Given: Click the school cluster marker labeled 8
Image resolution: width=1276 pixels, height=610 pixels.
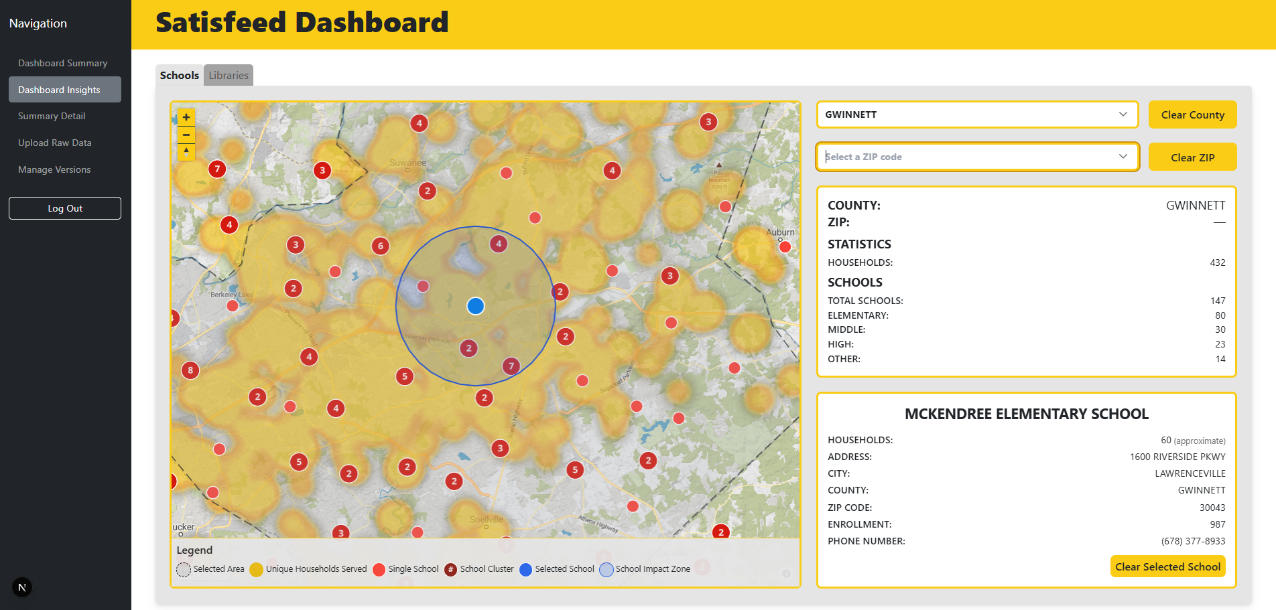Looking at the screenshot, I should pyautogui.click(x=190, y=370).
